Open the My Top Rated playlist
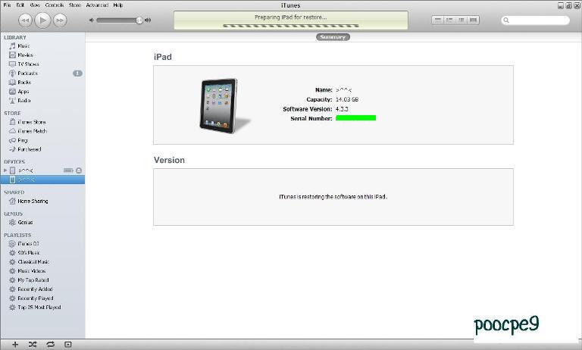Screen dimensions: 582x350 (33, 280)
